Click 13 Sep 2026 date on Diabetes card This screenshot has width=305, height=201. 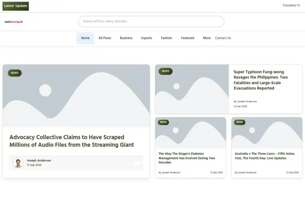coord(217,173)
